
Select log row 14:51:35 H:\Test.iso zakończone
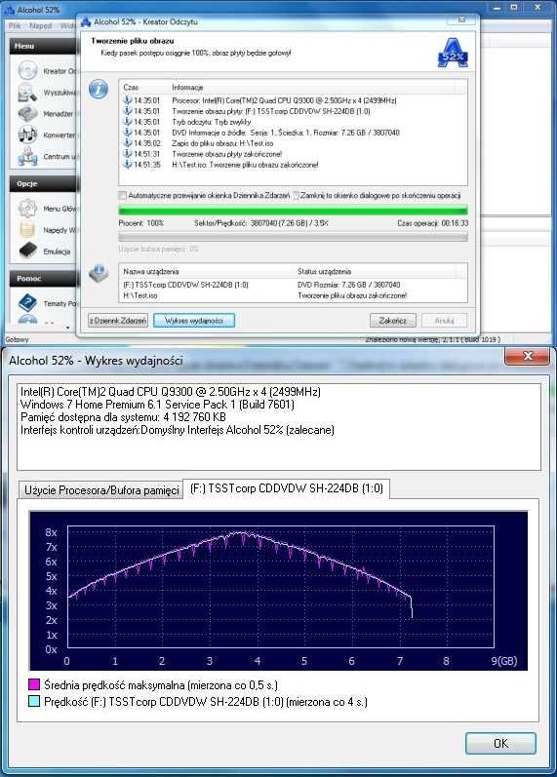click(293, 165)
